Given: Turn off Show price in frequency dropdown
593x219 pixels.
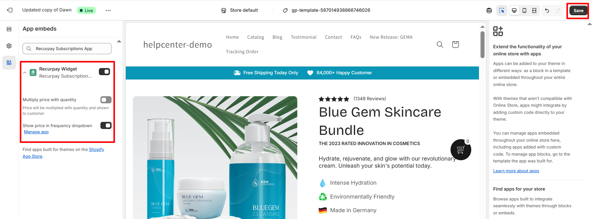Looking at the screenshot, I should click(106, 125).
